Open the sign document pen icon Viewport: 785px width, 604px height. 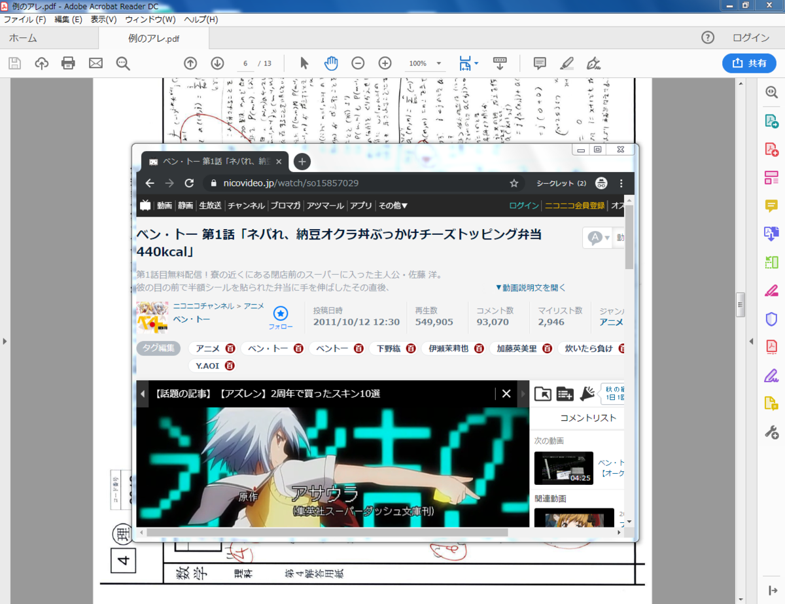pos(593,63)
